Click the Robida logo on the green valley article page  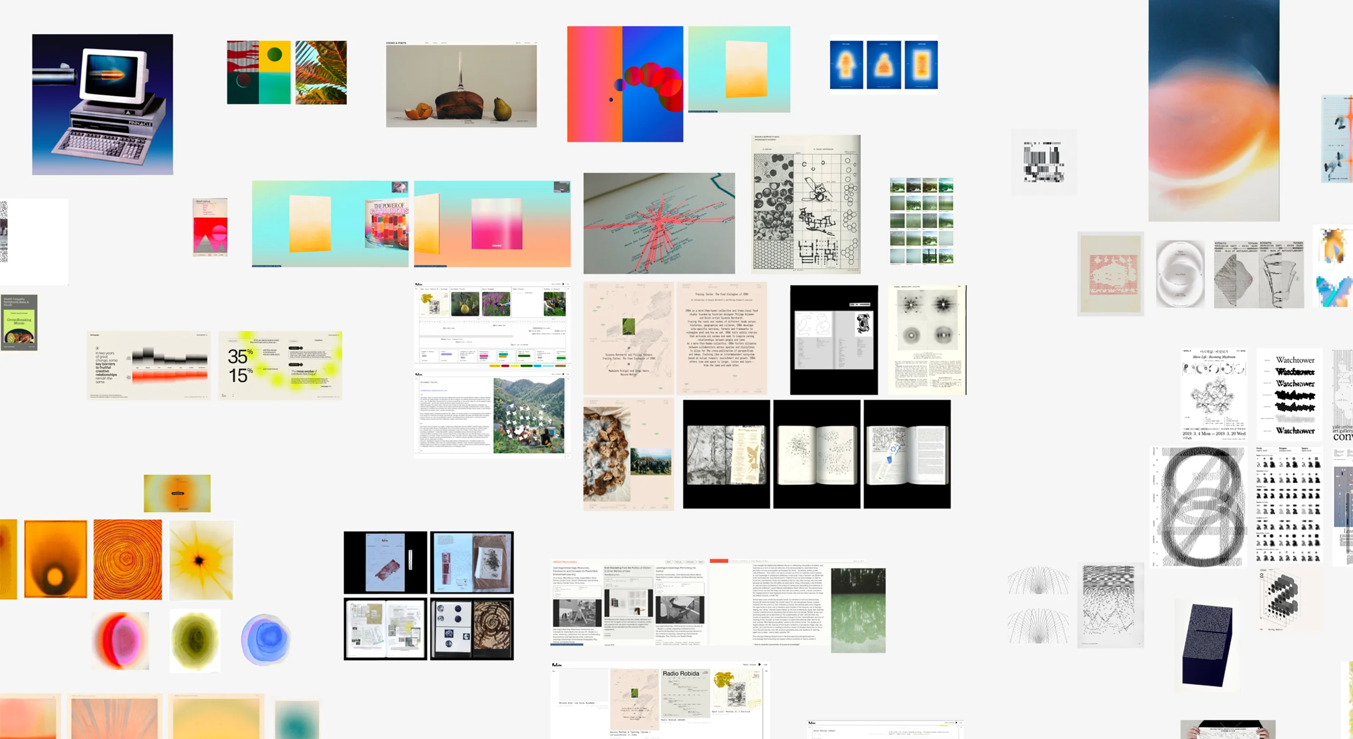(419, 374)
